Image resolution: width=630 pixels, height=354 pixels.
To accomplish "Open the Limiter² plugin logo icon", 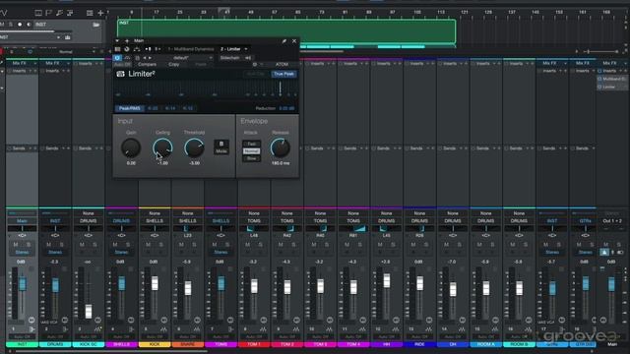I will coord(120,74).
